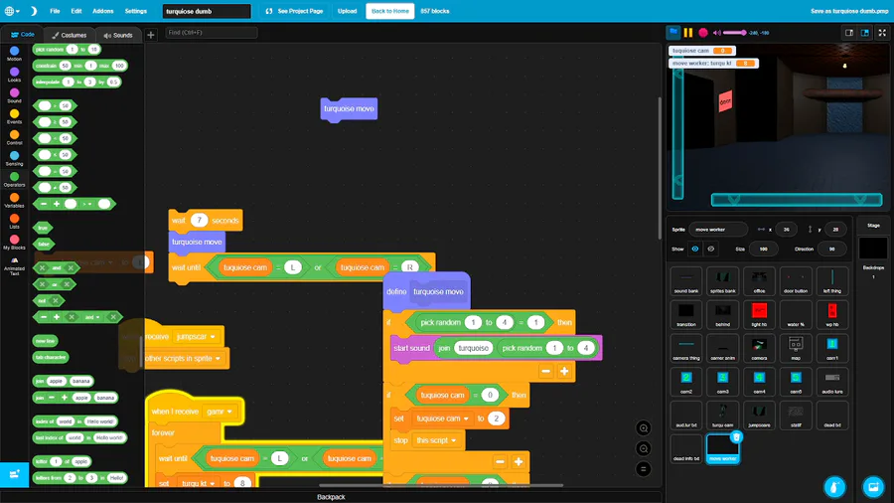Click the green flag to run

[673, 33]
